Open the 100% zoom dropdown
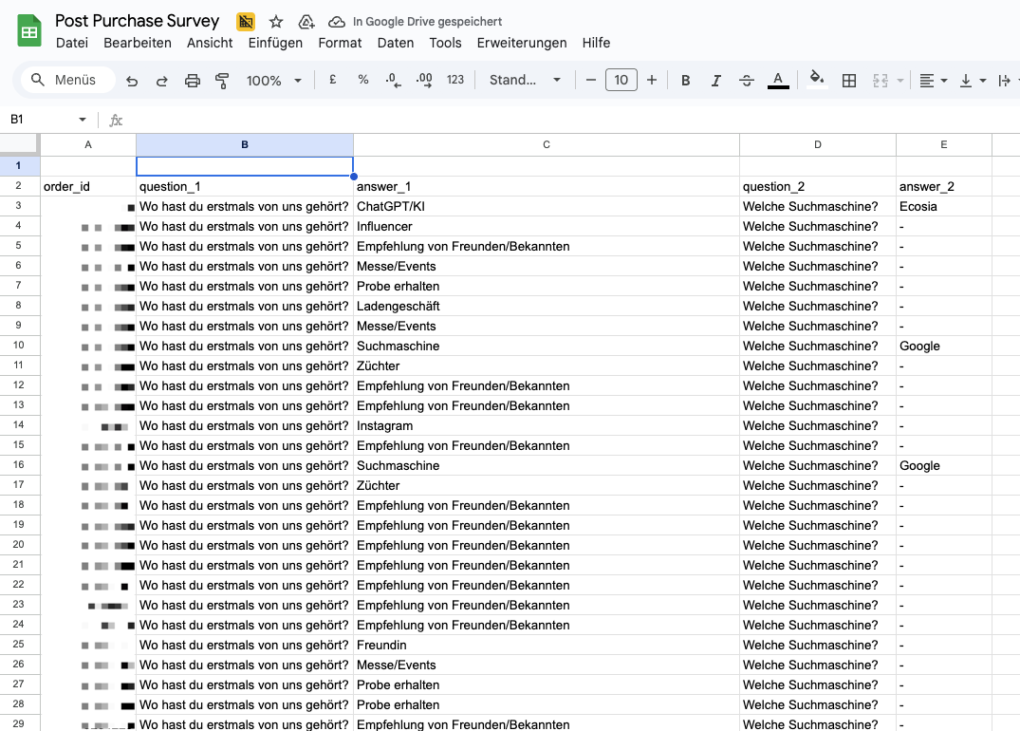 tap(274, 81)
